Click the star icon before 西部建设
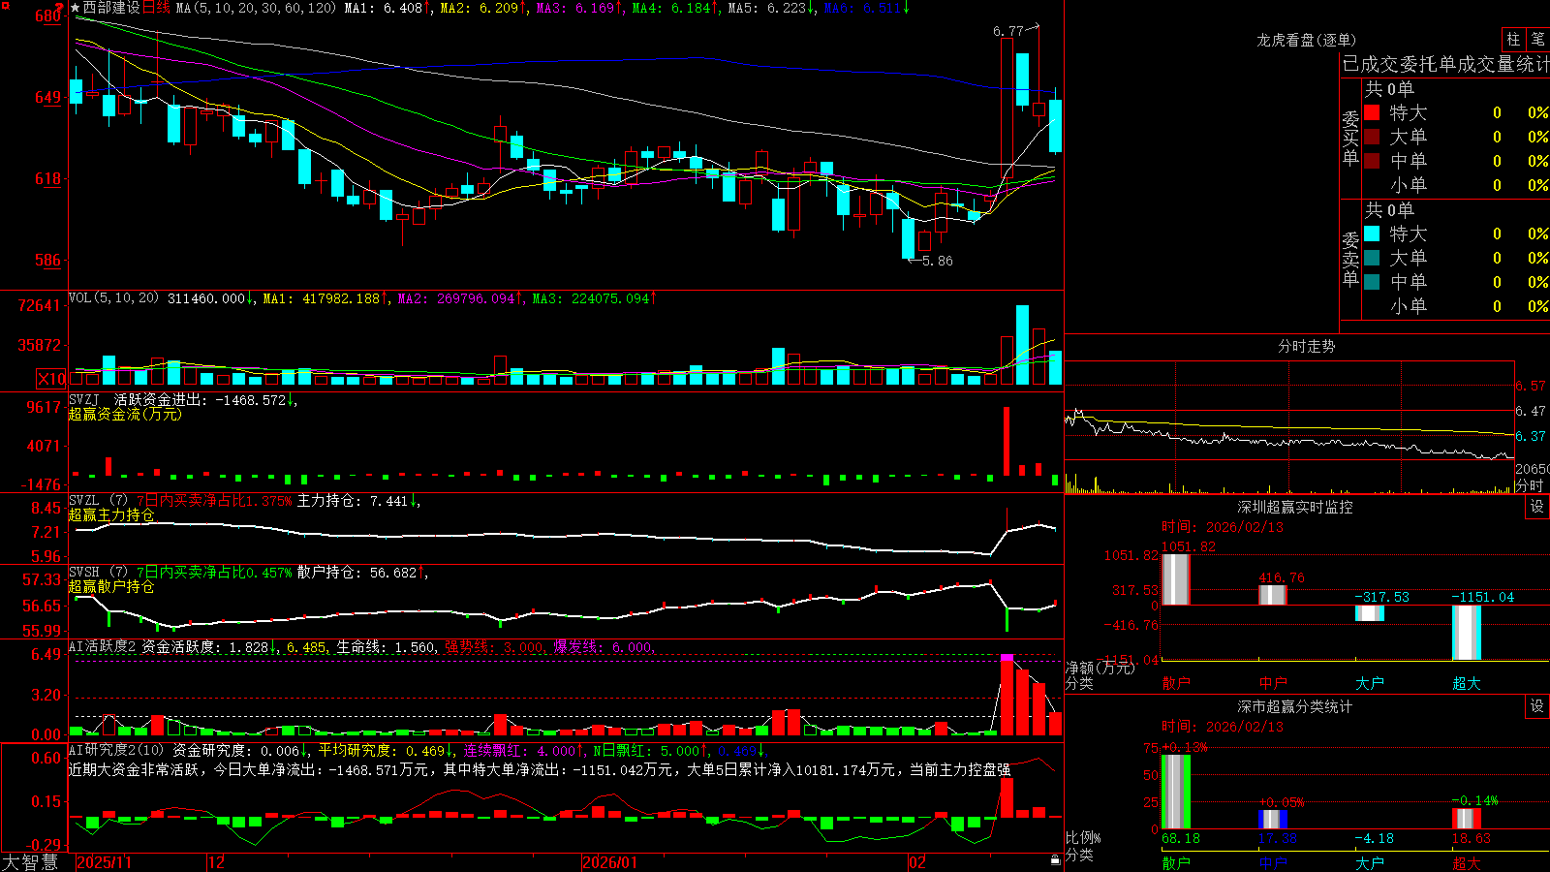Viewport: 1550px width, 872px height. (x=76, y=8)
